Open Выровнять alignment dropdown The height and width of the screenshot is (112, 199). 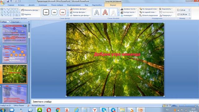pos(166,9)
